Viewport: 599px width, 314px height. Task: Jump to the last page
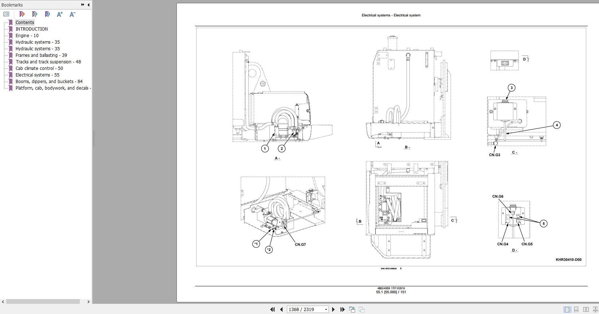(342, 309)
